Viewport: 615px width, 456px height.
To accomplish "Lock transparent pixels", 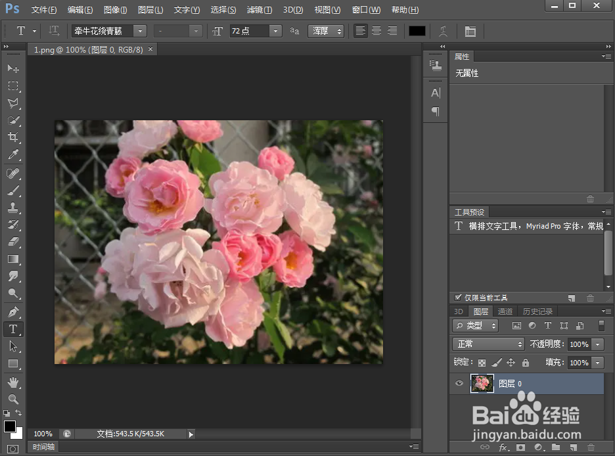I will [x=482, y=363].
